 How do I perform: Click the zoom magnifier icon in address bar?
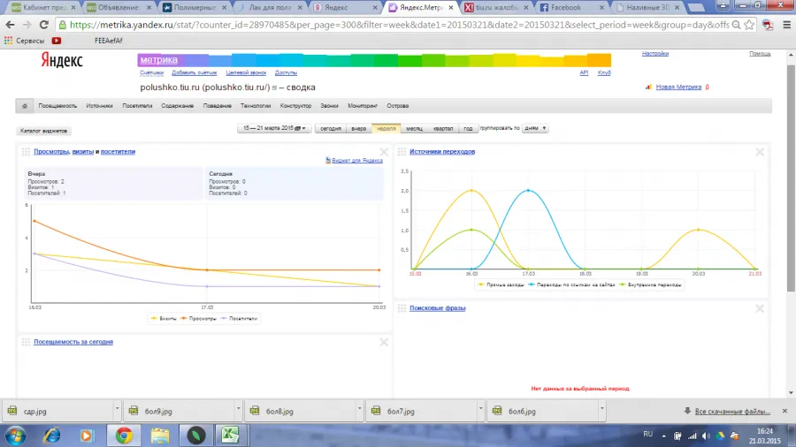[736, 25]
